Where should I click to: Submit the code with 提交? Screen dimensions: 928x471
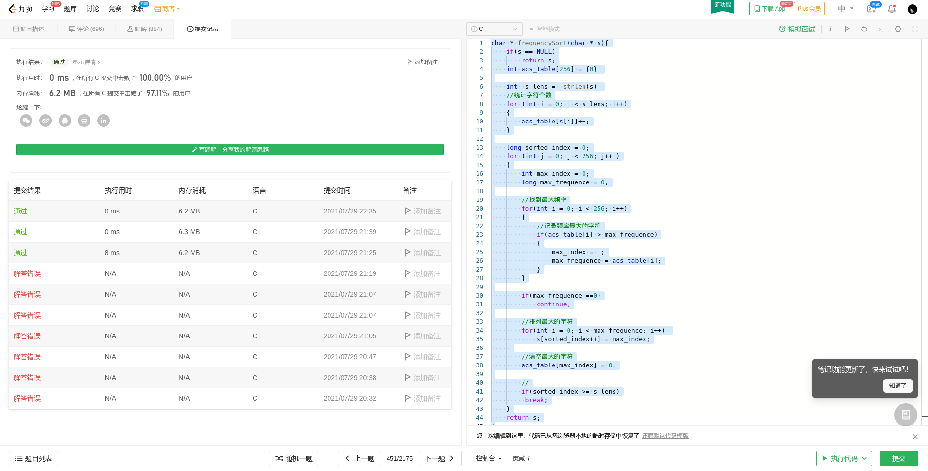tap(899, 458)
